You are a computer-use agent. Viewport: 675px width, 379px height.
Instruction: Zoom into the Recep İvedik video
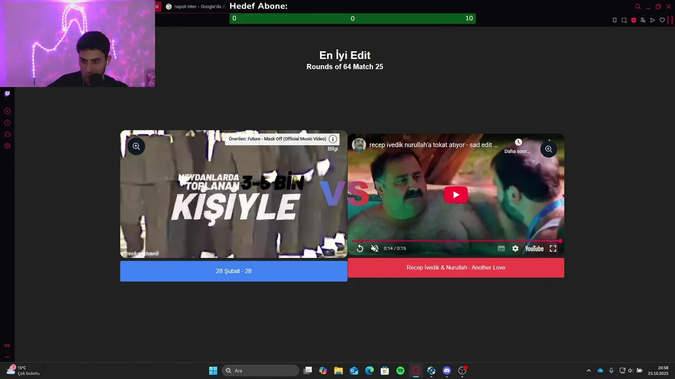(548, 149)
